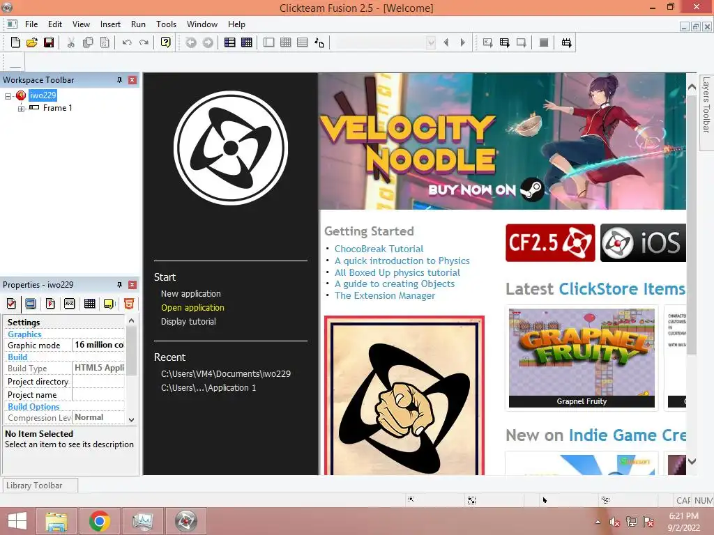Open recent file C:\Users\VM4\Documents\iwo229
This screenshot has height=535, width=714.
tap(226, 374)
